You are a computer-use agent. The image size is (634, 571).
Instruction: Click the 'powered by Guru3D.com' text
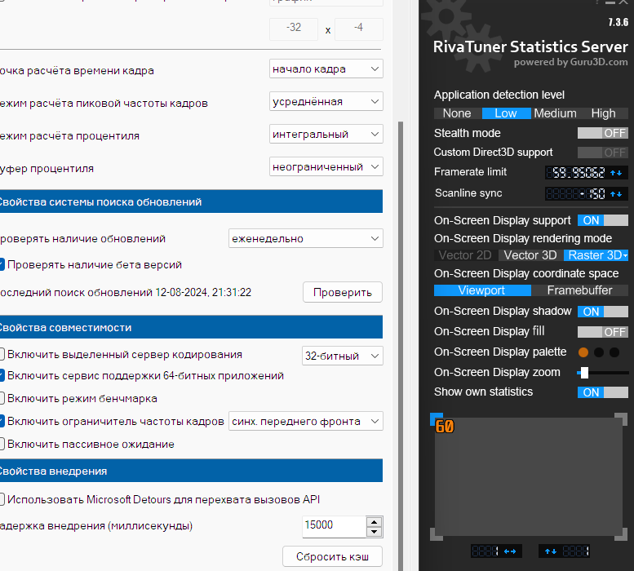570,62
